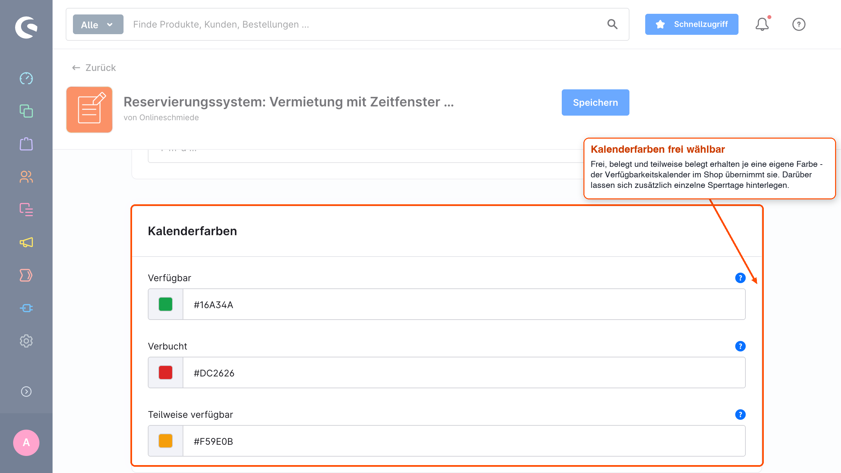Expand the sidebar with the chevron circle
841x473 pixels.
point(26,392)
